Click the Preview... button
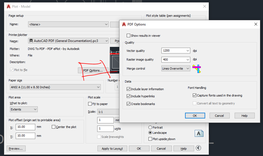Screen dimensions: 263x156 tap(16, 149)
